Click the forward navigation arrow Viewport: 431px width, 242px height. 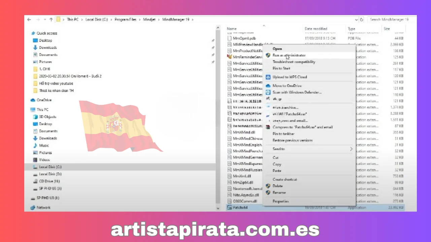38,19
